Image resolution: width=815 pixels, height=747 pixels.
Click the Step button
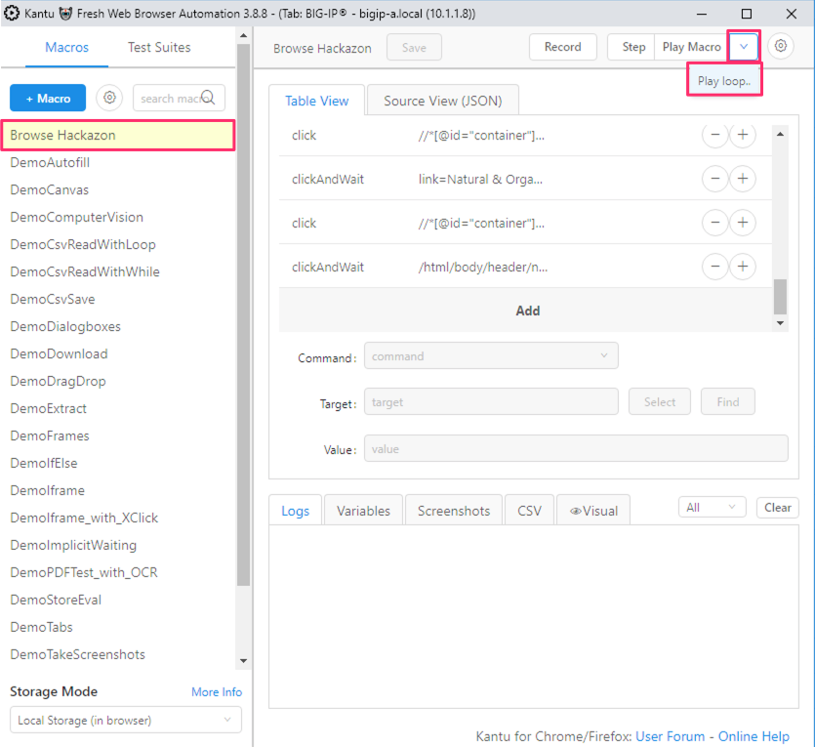pos(633,47)
